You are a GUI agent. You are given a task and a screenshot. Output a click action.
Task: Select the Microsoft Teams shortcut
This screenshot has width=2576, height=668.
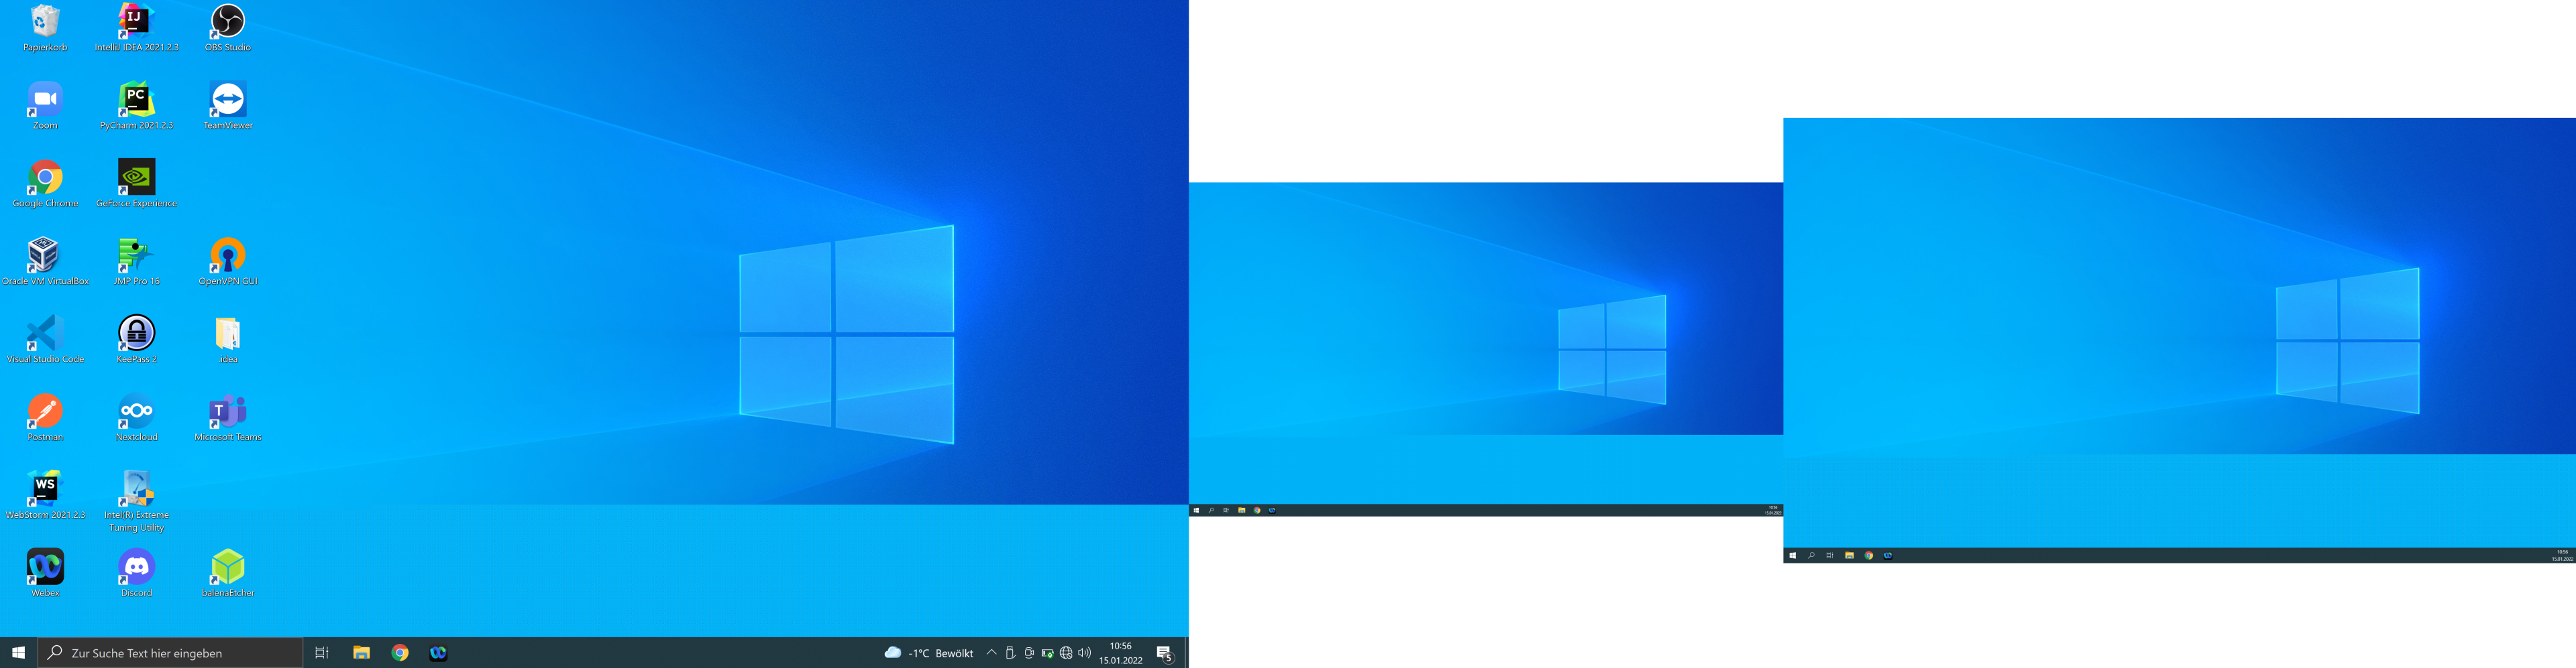click(x=228, y=417)
